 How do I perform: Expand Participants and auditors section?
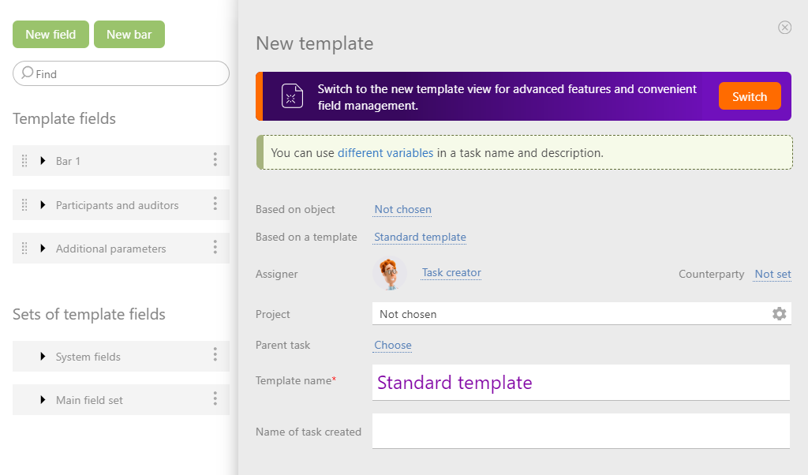click(43, 205)
